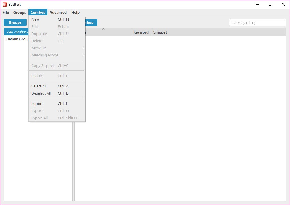Choose Import from the Combos menu

57,104
